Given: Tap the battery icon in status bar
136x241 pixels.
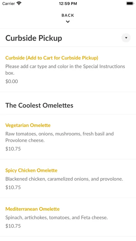Looking at the screenshot, I should (130, 3).
